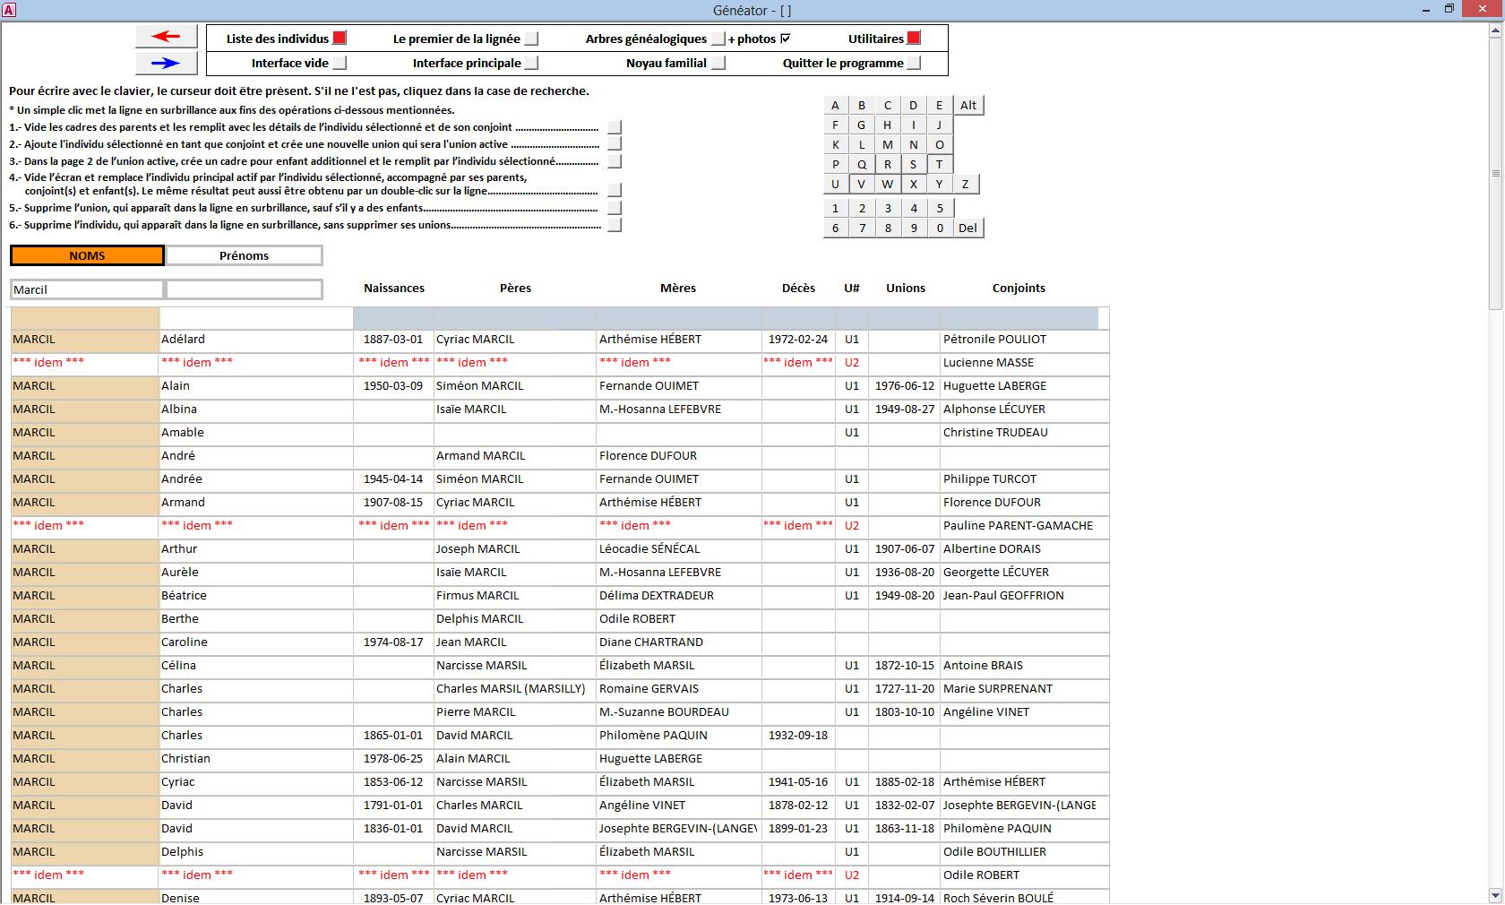The height and width of the screenshot is (905, 1505).
Task: Click letter Z key
Action: click(966, 184)
